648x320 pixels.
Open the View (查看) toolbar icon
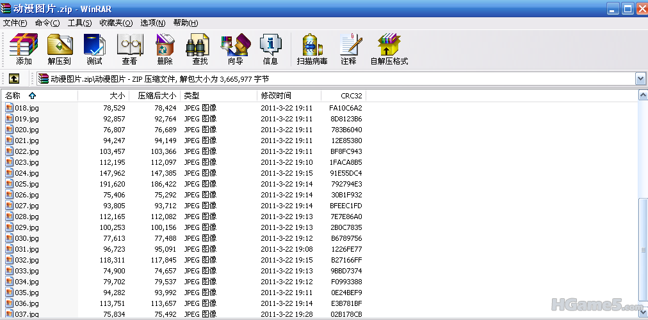[x=129, y=49]
